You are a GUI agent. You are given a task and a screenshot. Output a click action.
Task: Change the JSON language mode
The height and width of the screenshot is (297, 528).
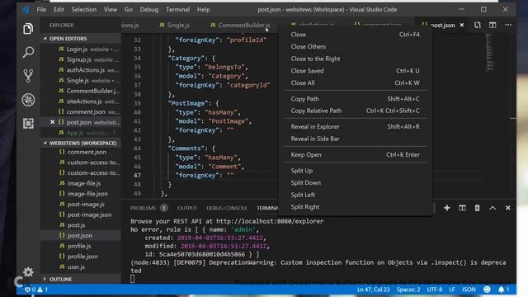point(469,290)
